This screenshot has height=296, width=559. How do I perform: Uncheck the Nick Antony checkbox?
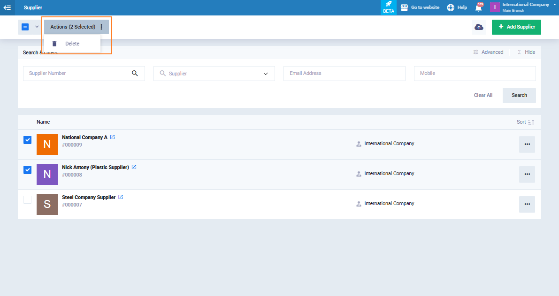pyautogui.click(x=28, y=170)
